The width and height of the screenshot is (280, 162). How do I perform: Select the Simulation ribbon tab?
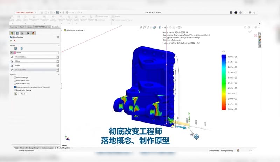coord(56,27)
